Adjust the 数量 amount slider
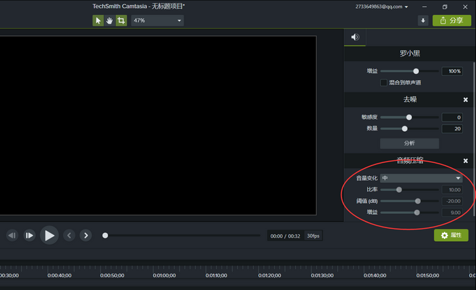This screenshot has width=476, height=290. coord(409,129)
